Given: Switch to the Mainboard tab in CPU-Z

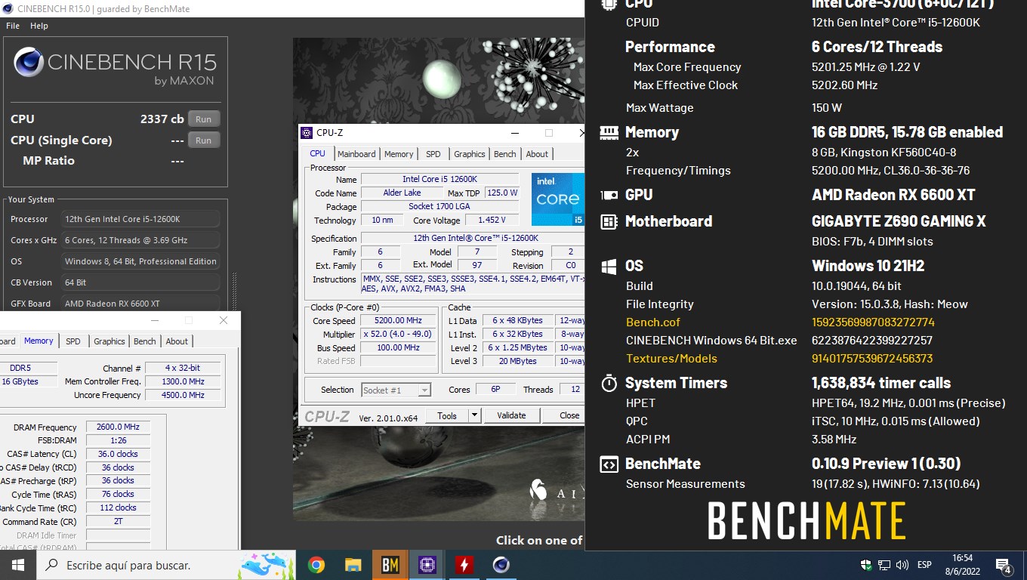Looking at the screenshot, I should pos(356,154).
